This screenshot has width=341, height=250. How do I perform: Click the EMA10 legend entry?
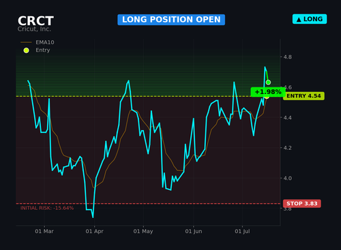click(x=38, y=42)
